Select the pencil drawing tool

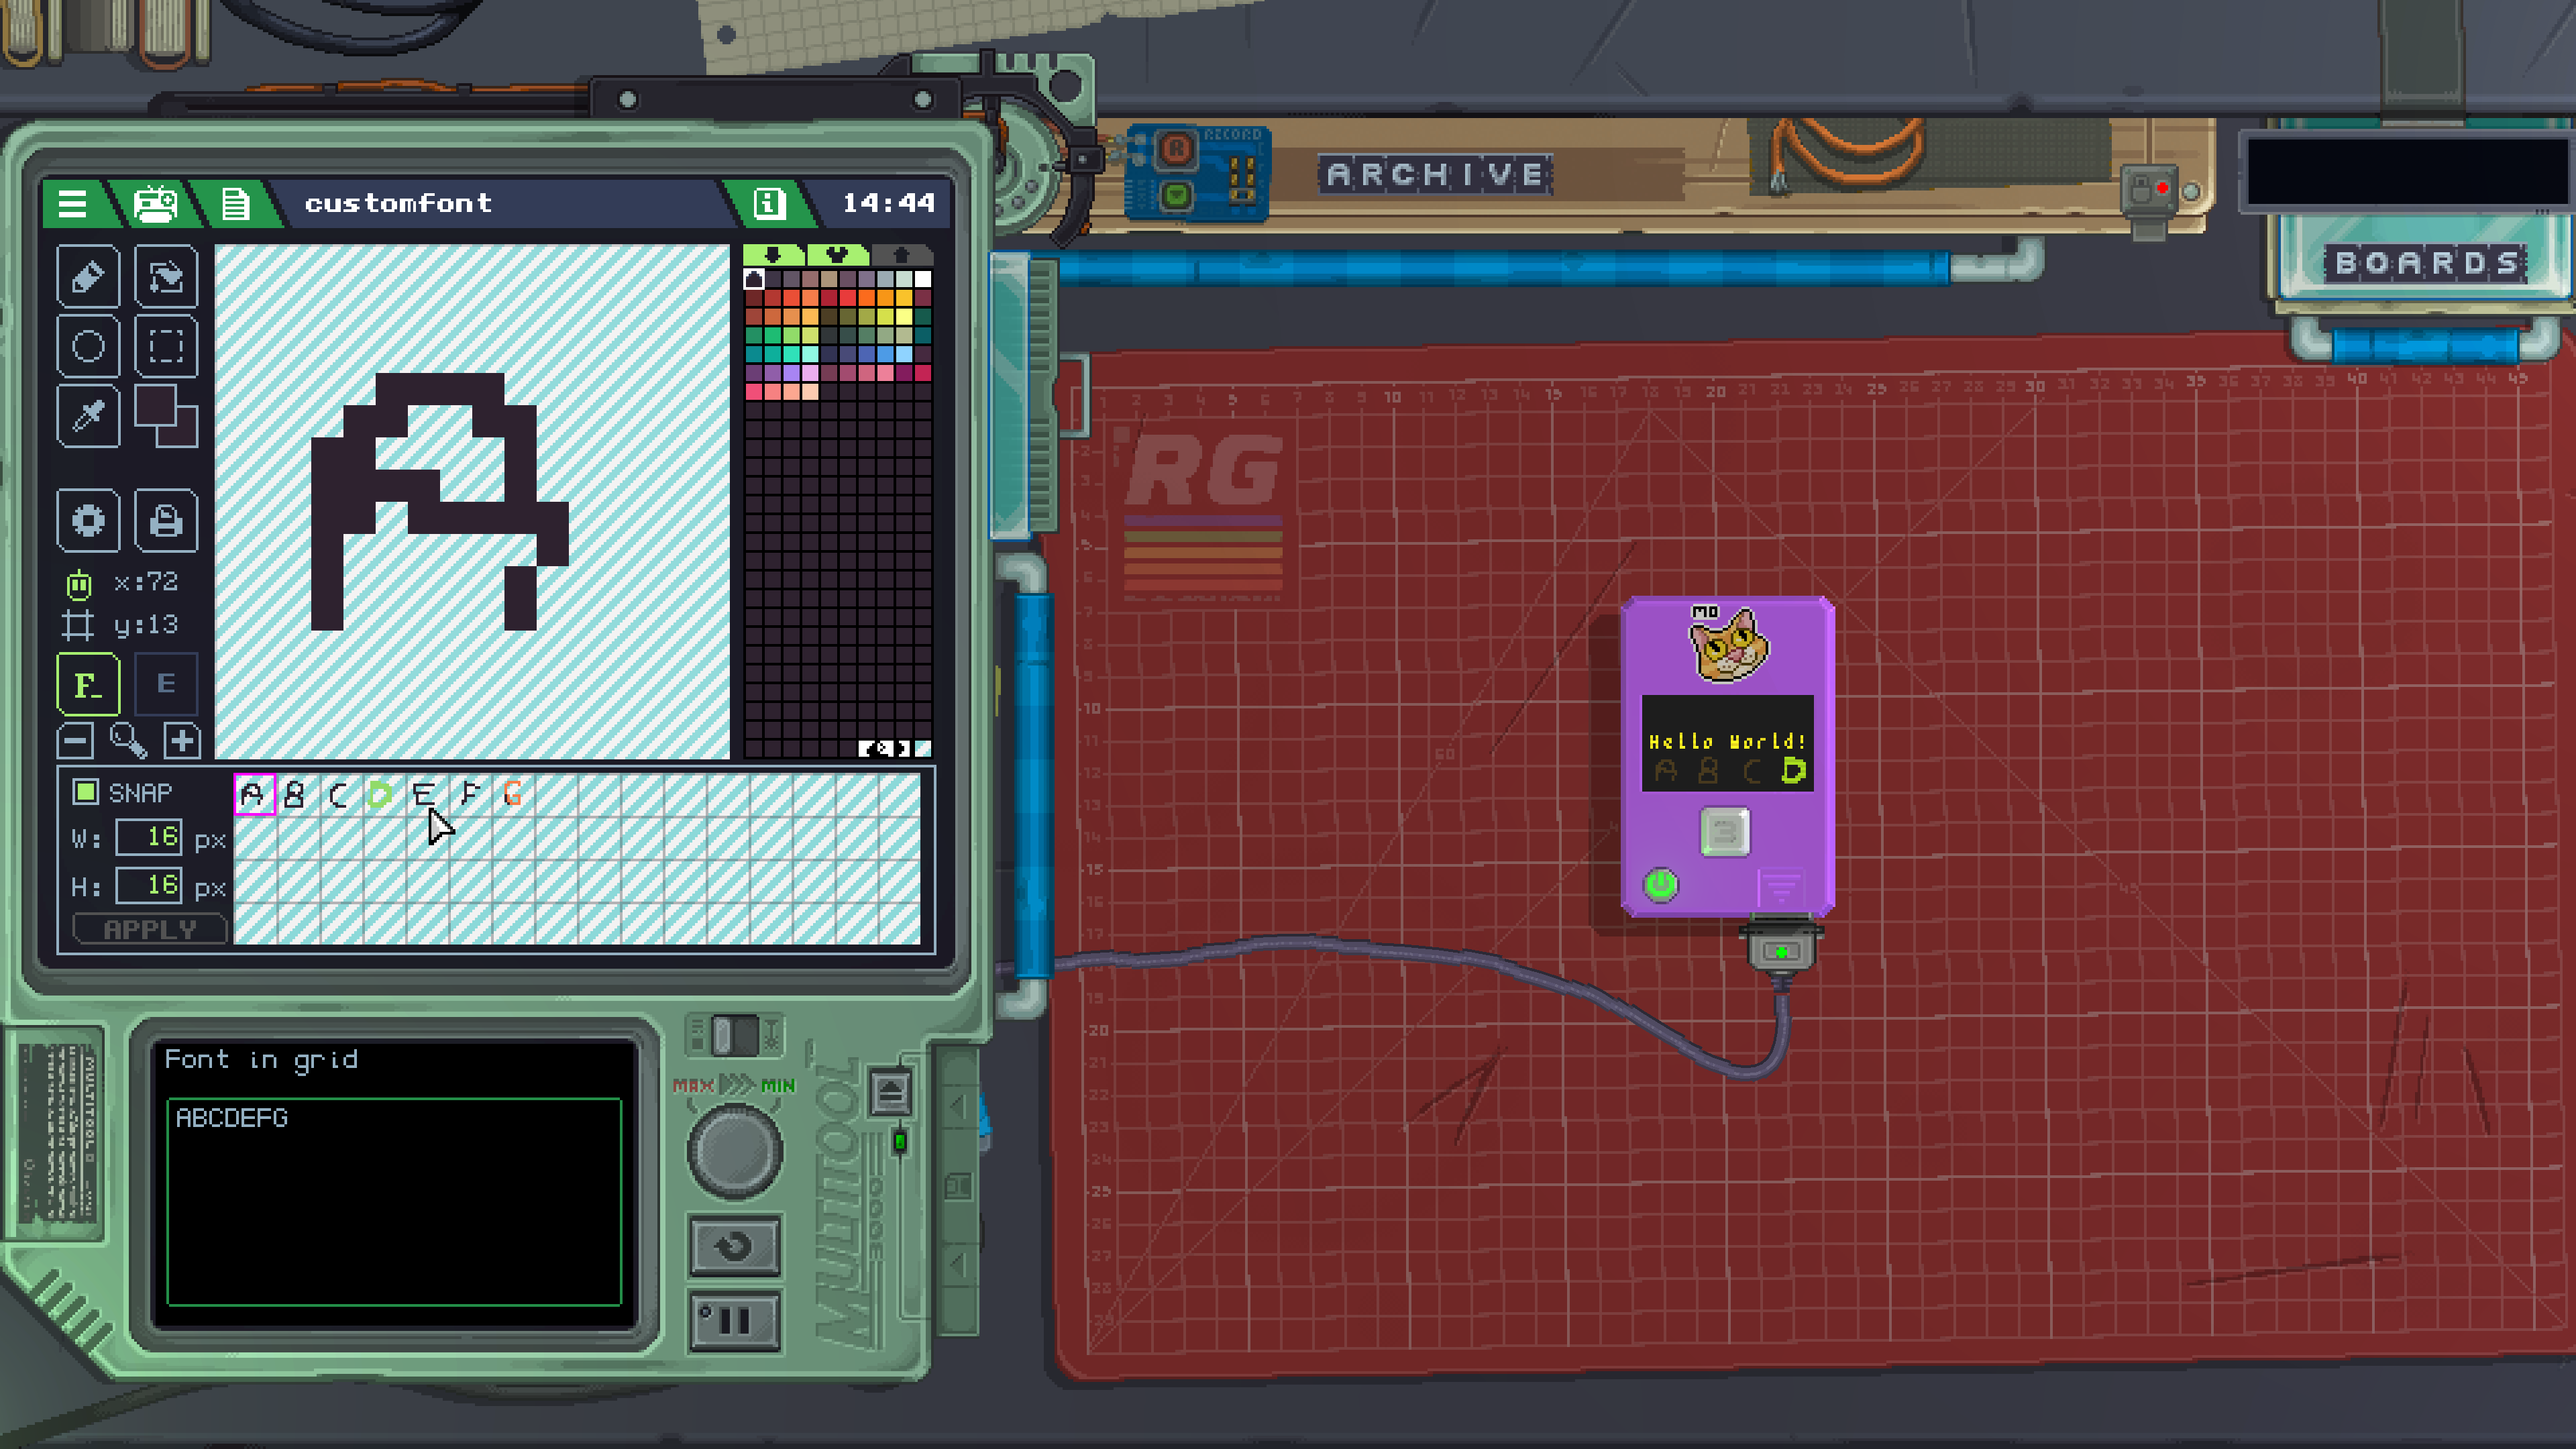click(88, 276)
